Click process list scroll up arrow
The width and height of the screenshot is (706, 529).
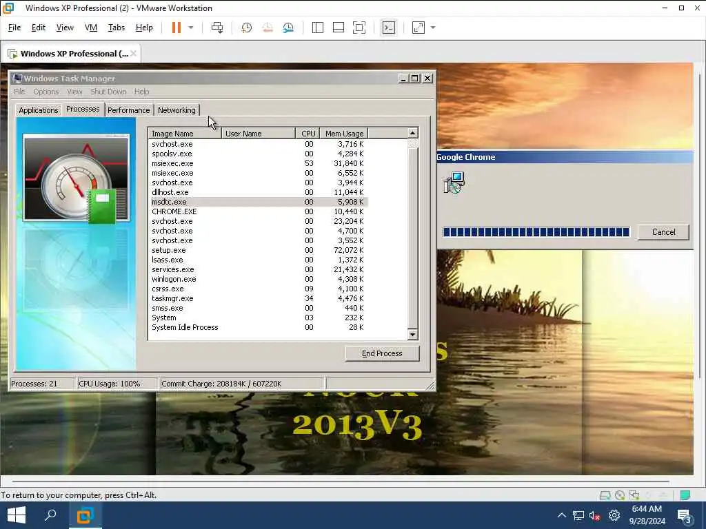click(x=412, y=133)
